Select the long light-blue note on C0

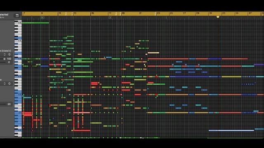(x=231, y=130)
